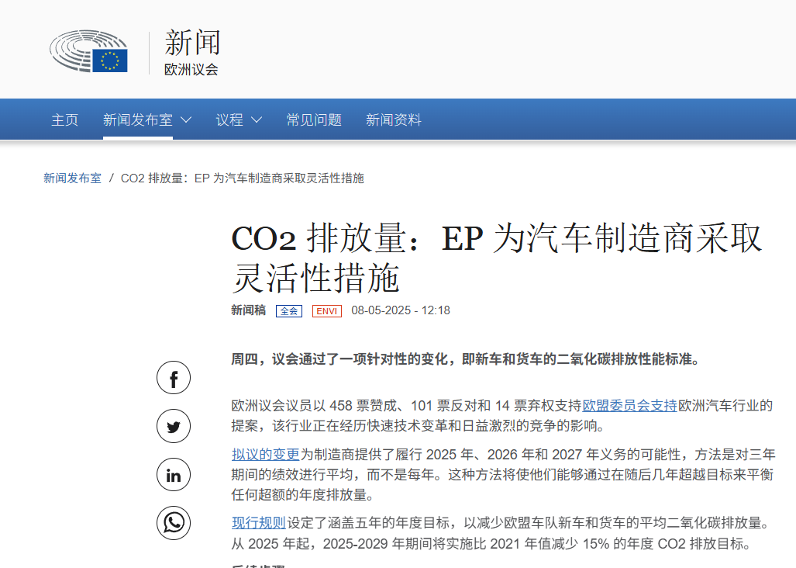Share article on LinkedIn
796x568 pixels.
point(174,475)
